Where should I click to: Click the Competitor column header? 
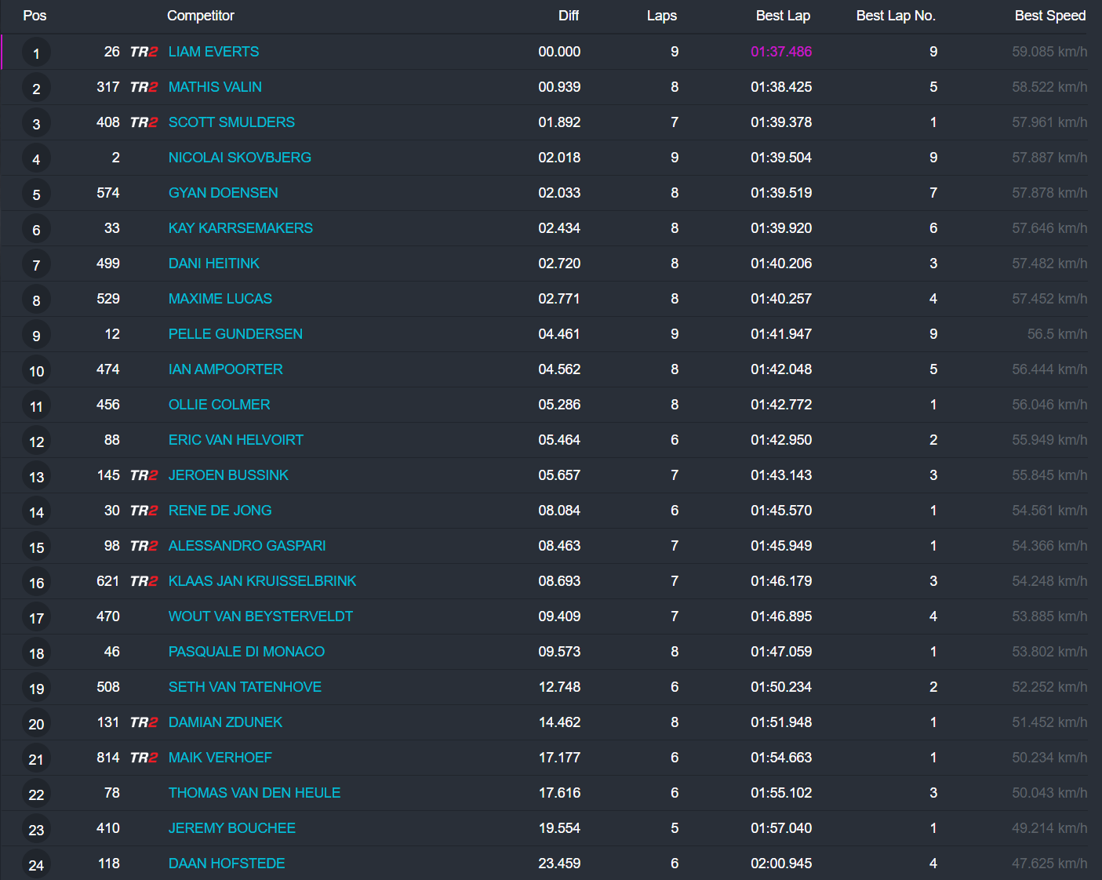point(200,16)
